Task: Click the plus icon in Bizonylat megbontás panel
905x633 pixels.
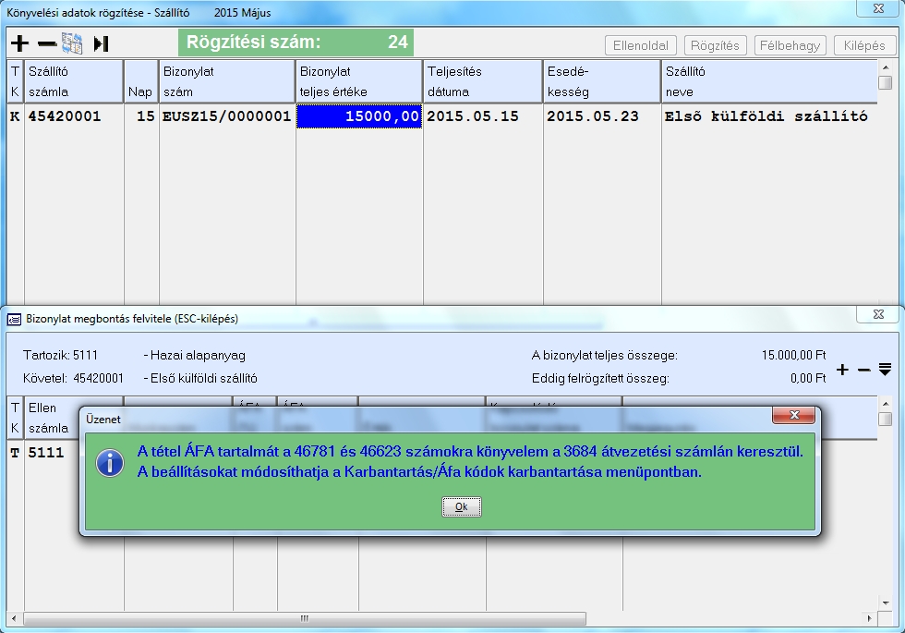Action: coord(842,371)
